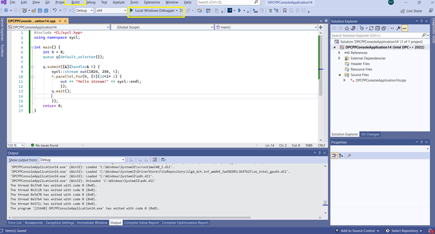Click the New Project toolbar icon

pyautogui.click(x=25, y=11)
